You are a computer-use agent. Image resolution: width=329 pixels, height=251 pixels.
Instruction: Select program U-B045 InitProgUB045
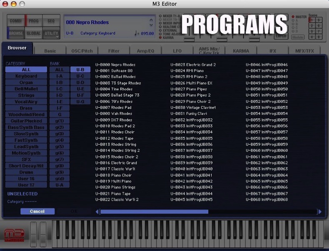[191, 199]
